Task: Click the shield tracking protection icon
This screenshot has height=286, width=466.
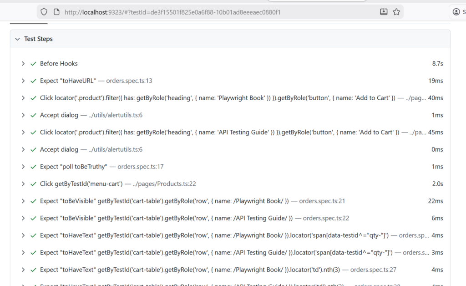Action: (x=44, y=12)
